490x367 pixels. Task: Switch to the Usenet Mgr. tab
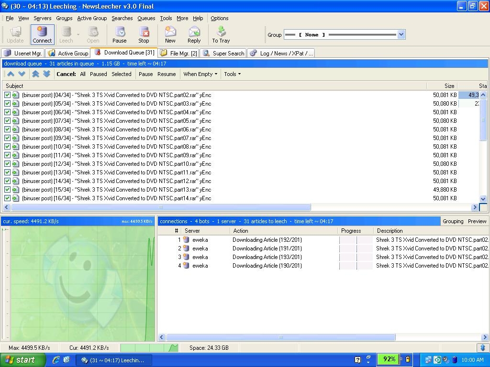coord(23,54)
